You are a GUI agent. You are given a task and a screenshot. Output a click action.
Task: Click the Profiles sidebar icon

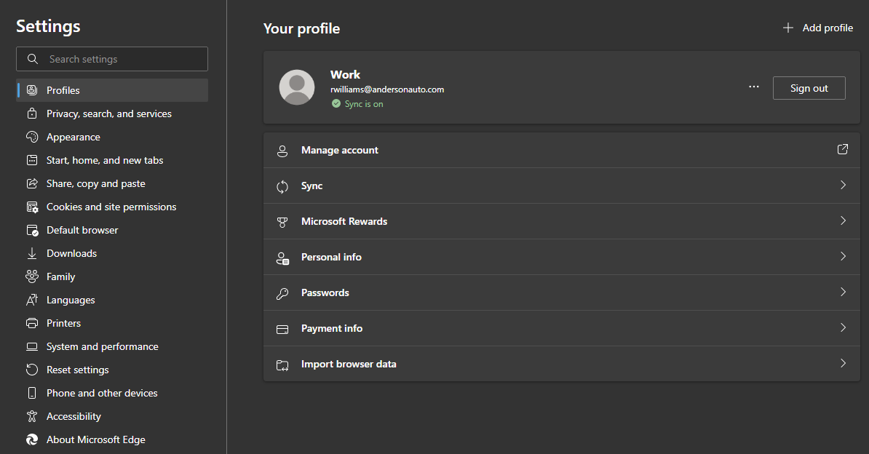pyautogui.click(x=32, y=89)
